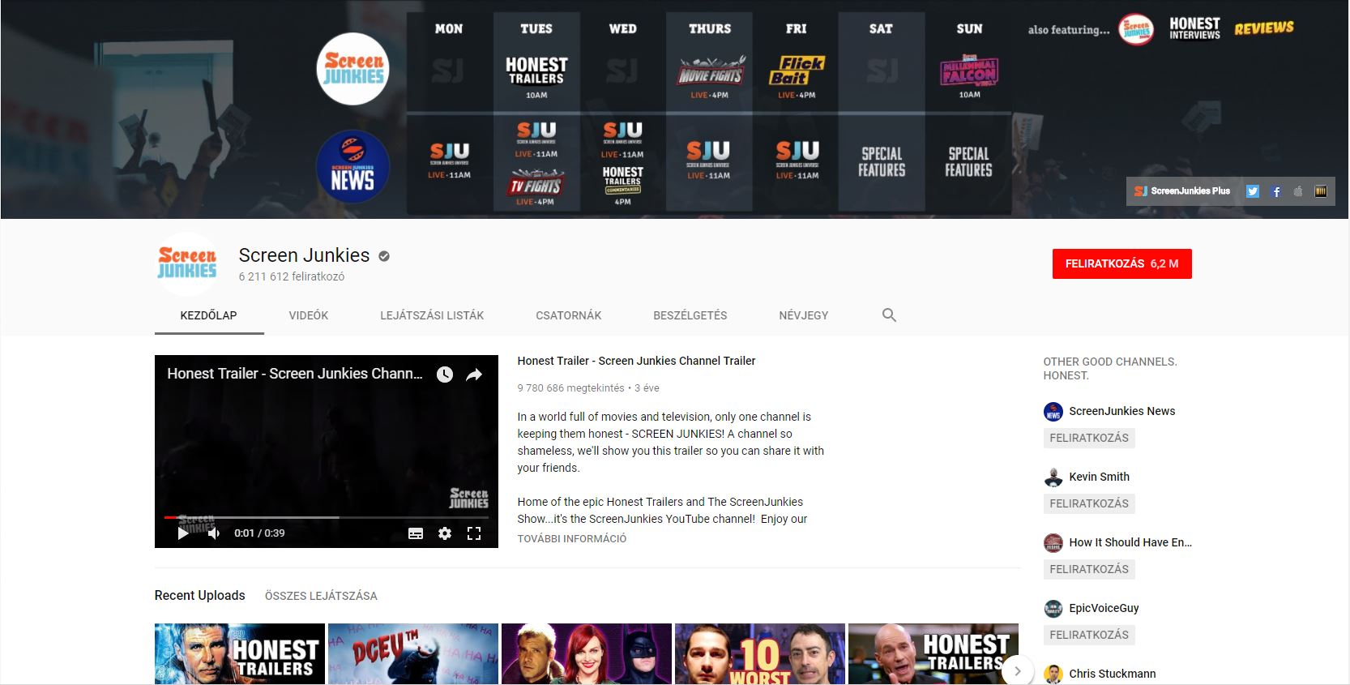Viewport: 1350px width, 685px height.
Task: Click the Watch Later clock icon
Action: pyautogui.click(x=445, y=374)
